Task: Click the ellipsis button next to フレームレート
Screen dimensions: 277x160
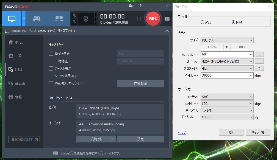Action: (x=259, y=54)
